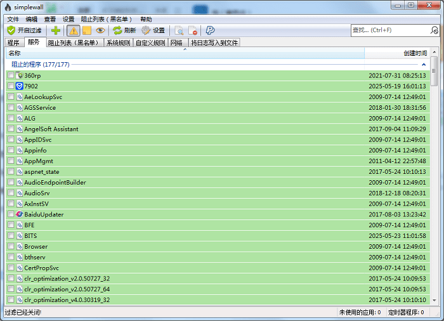Tick the AudioSrv service checkbox
Screen dimensions: 444x321
coord(11,193)
